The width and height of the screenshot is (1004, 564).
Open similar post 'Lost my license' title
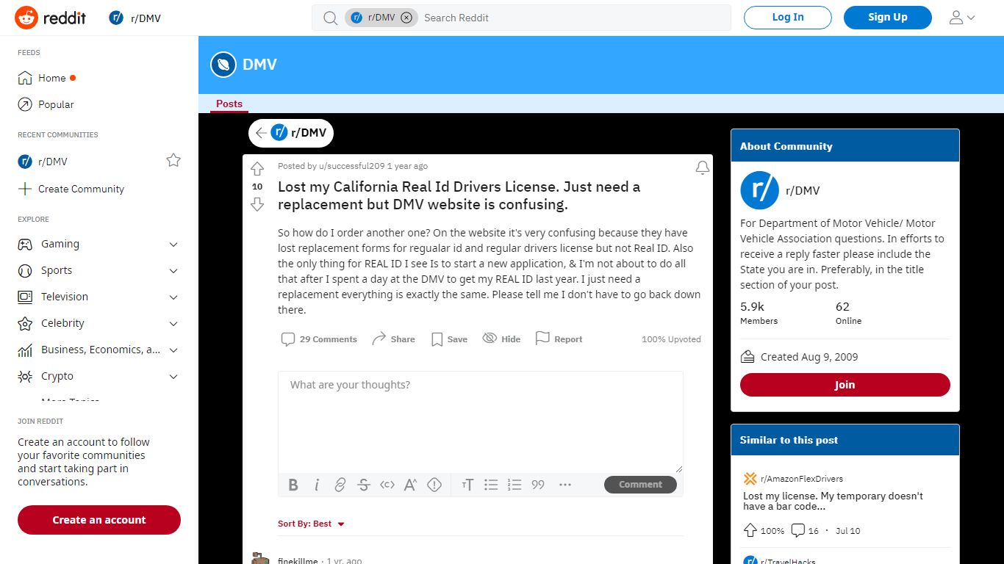(833, 501)
